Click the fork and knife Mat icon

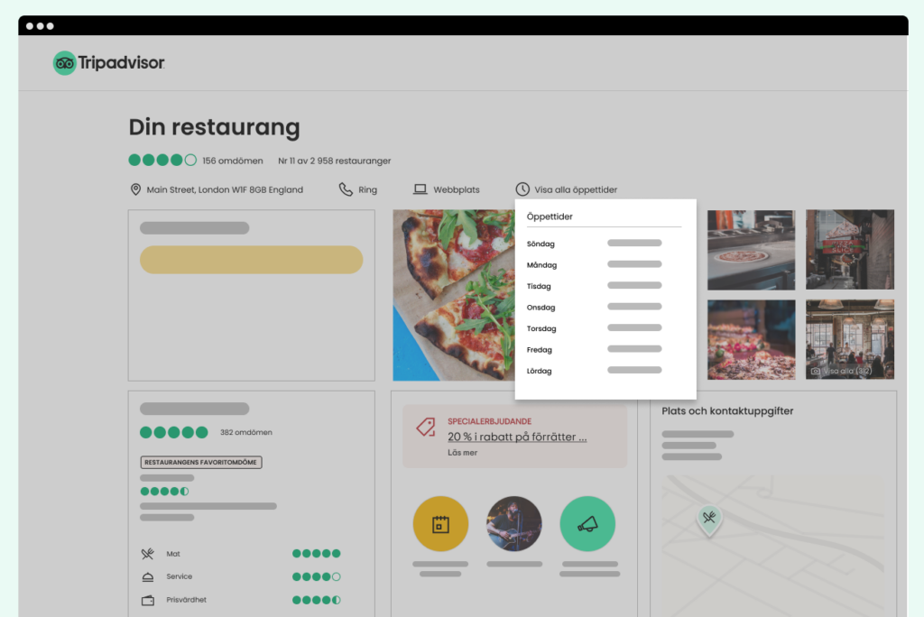pyautogui.click(x=147, y=553)
